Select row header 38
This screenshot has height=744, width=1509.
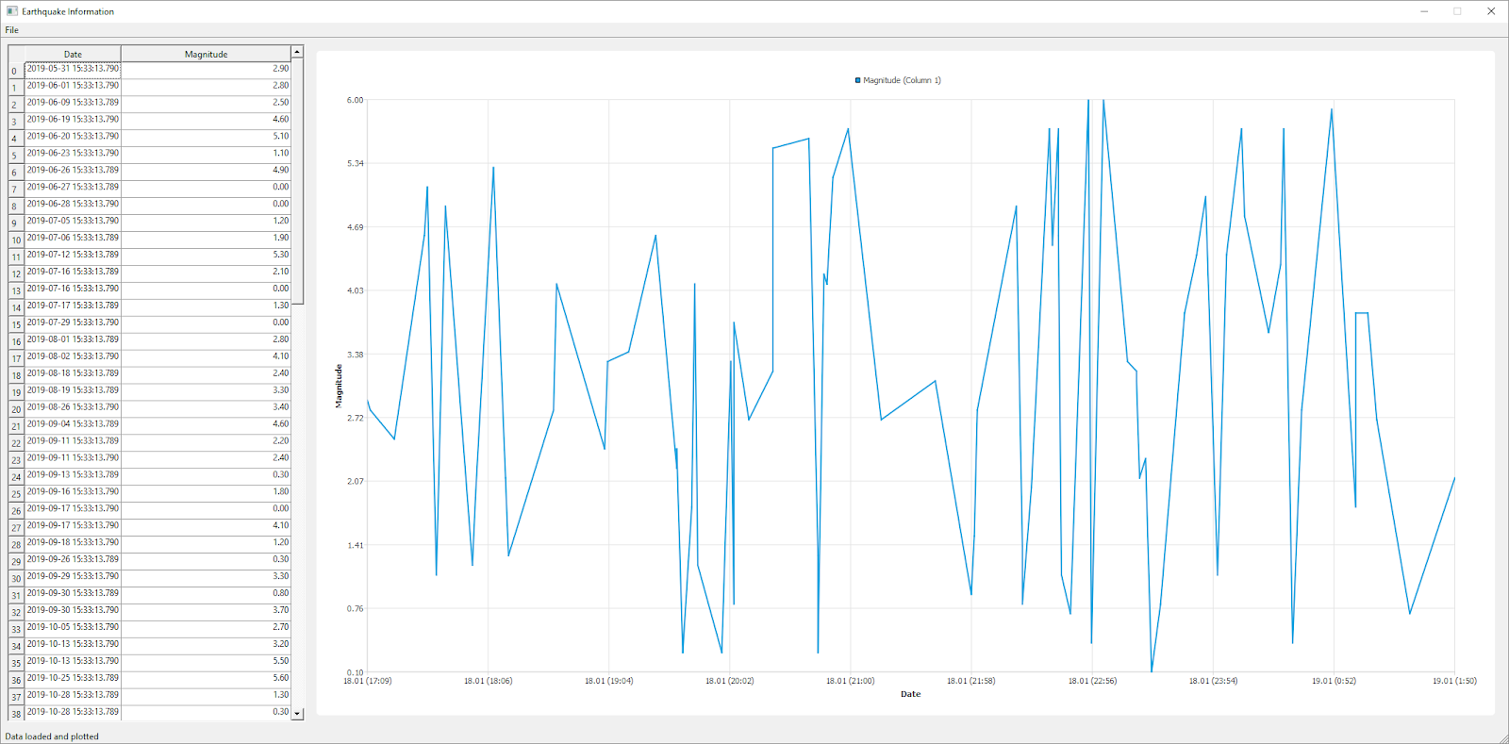(16, 714)
